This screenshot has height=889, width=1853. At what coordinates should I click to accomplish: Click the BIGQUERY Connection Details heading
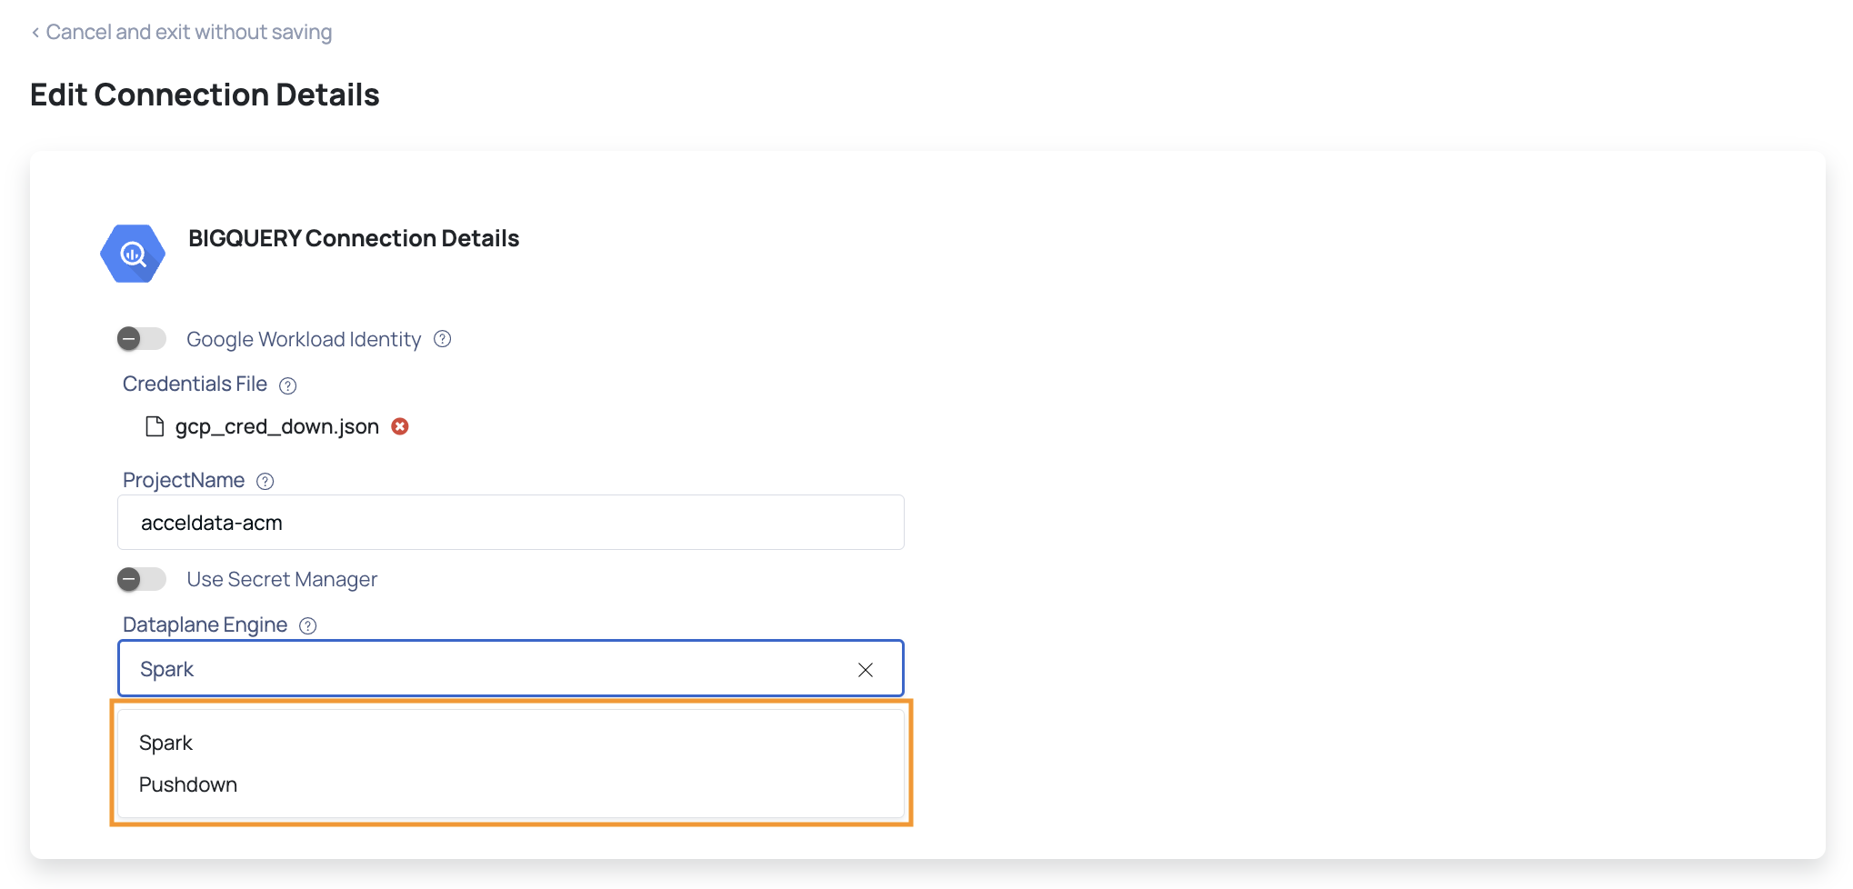[x=354, y=238]
